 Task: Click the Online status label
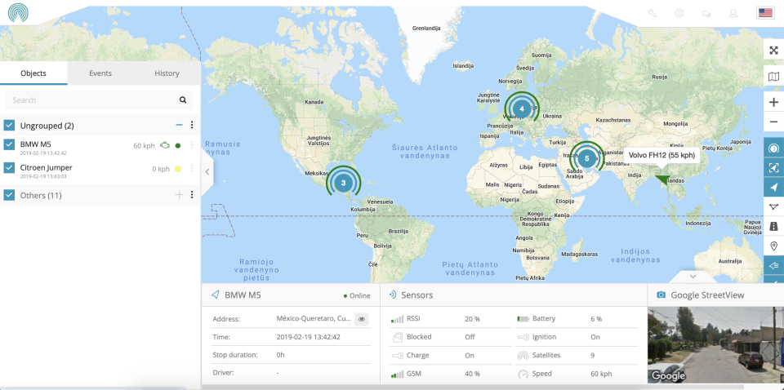point(360,295)
